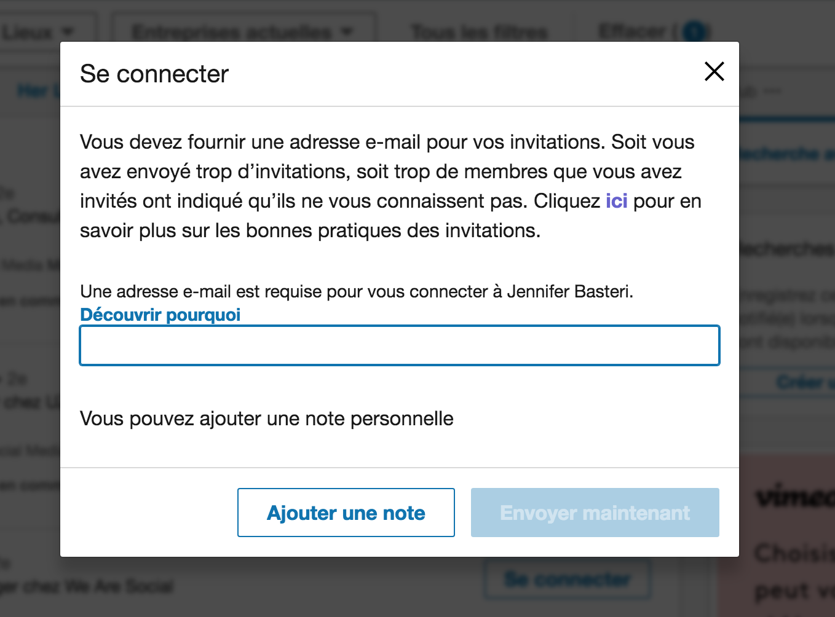835x617 pixels.
Task: Click the blue filter count badge
Action: click(695, 31)
